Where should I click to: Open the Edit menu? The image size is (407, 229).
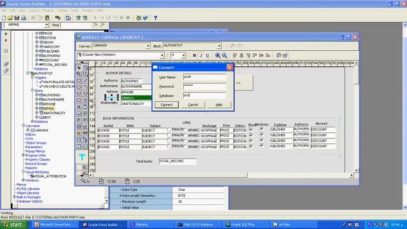[x=13, y=10]
